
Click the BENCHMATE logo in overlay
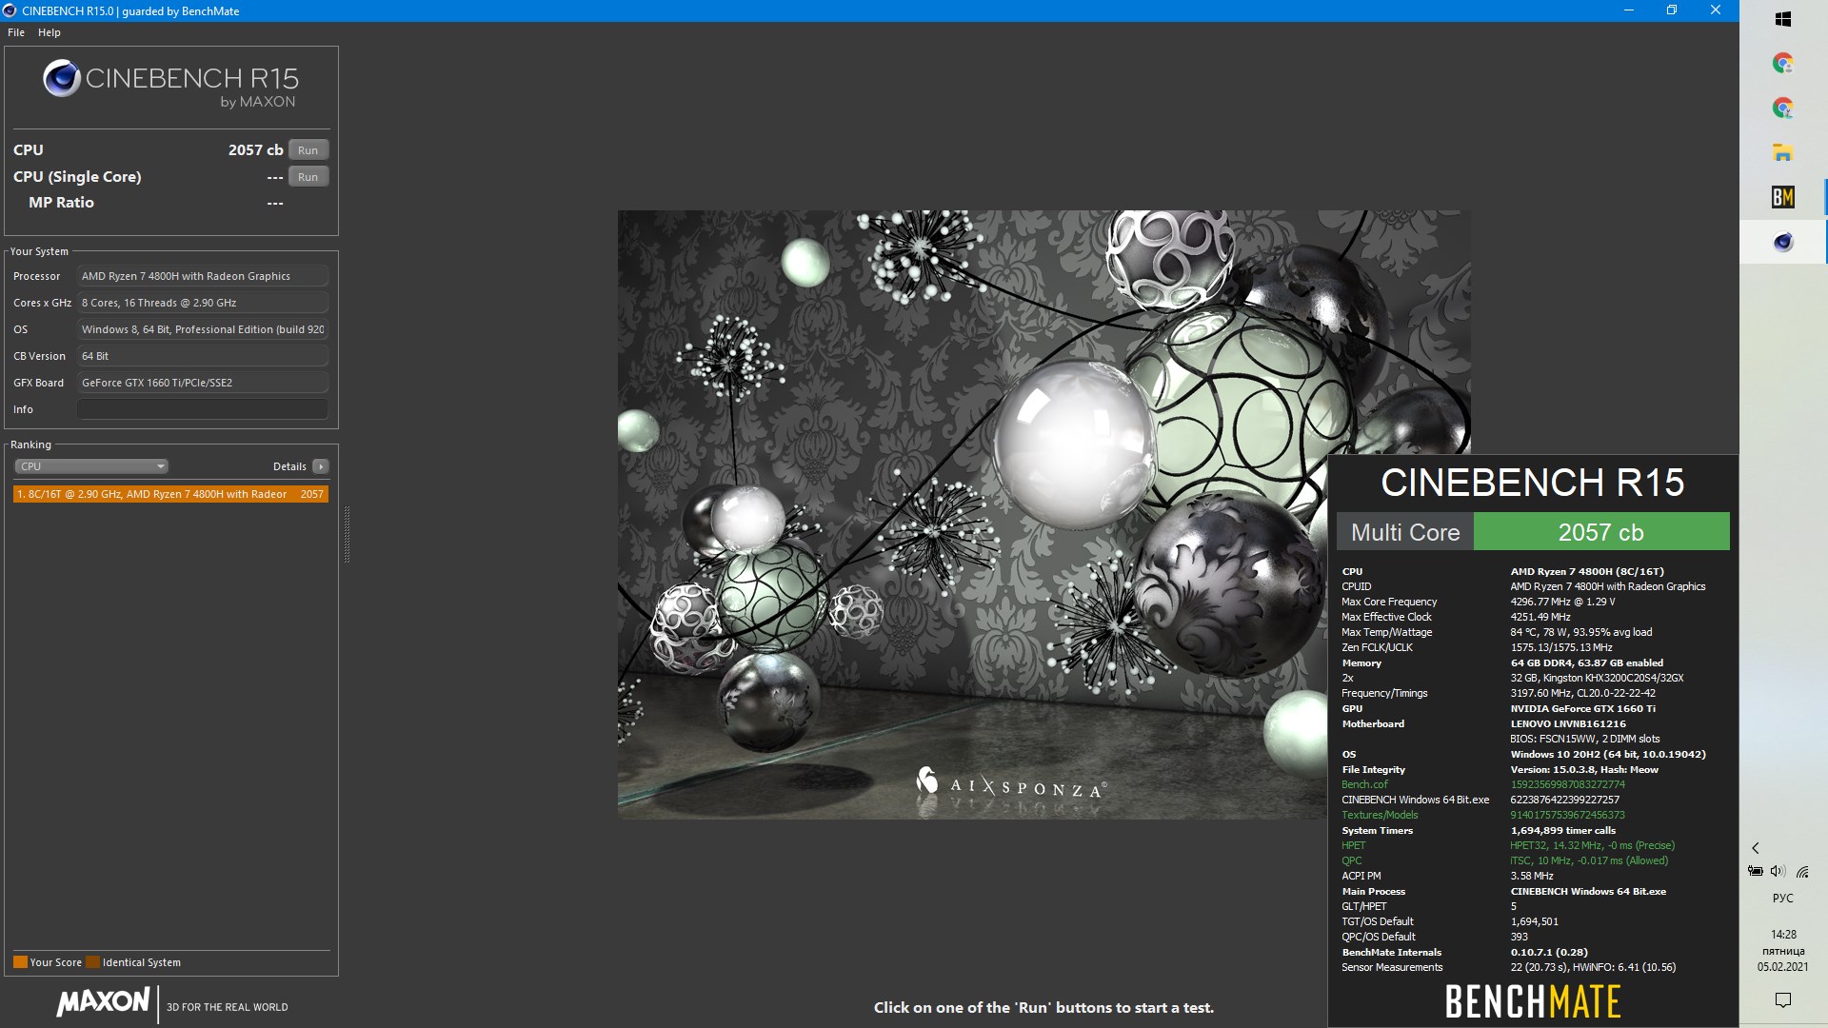click(x=1533, y=1001)
